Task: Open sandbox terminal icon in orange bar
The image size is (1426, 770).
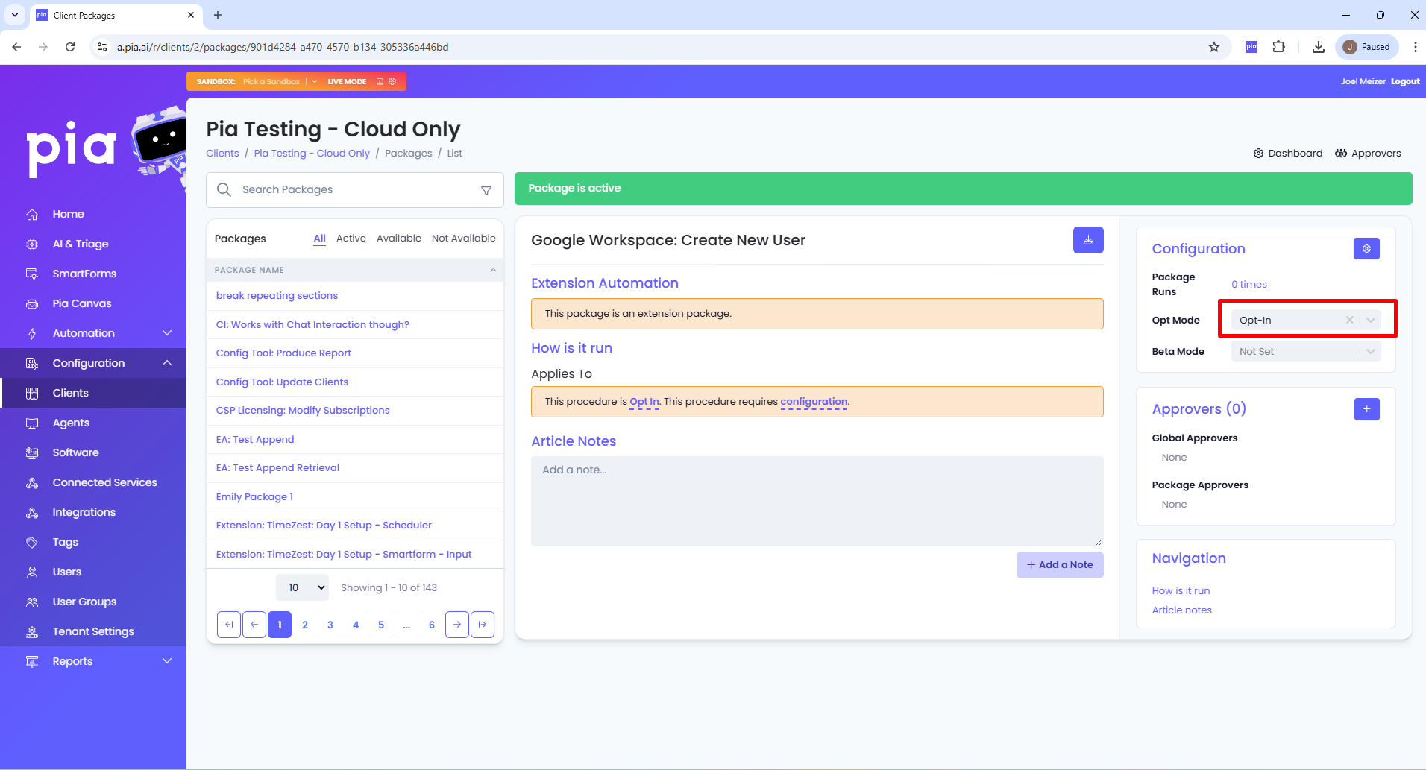Action: pos(380,81)
